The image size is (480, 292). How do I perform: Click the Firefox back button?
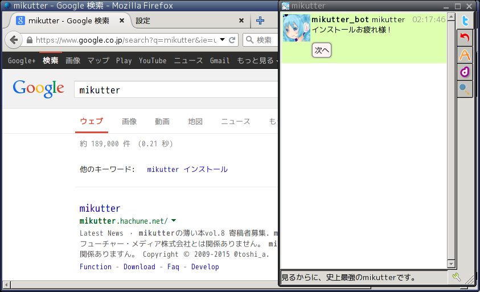tap(14, 40)
